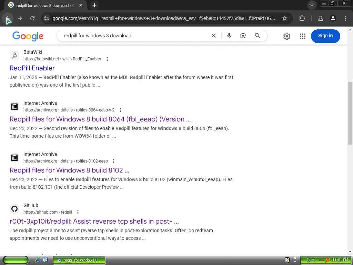This screenshot has width=353, height=265.
Task: Open a new browser tab
Action: point(94,5)
